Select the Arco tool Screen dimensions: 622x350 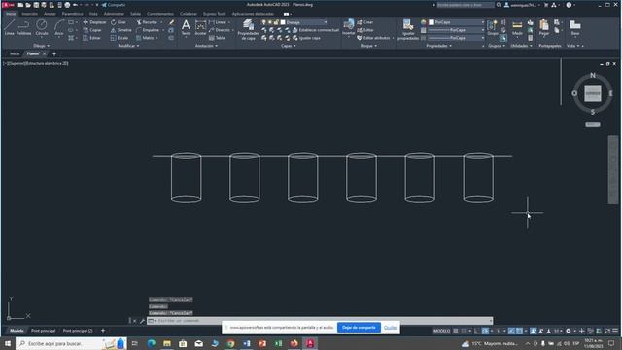pyautogui.click(x=59, y=27)
